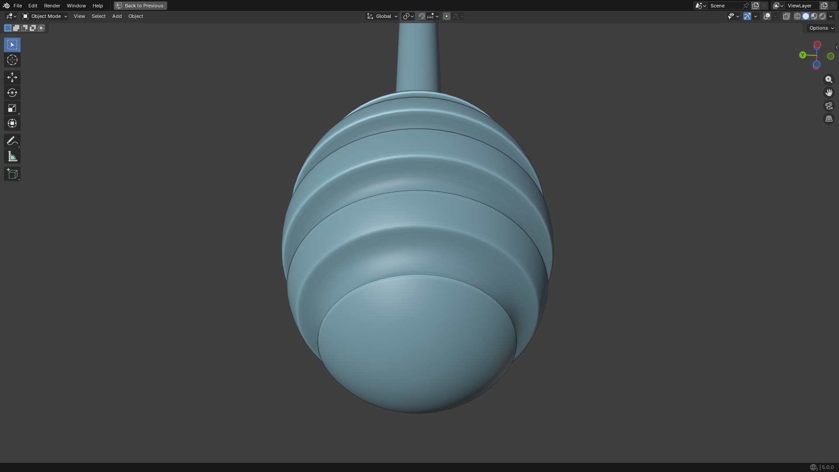Open the editor type dropdown

coord(11,16)
